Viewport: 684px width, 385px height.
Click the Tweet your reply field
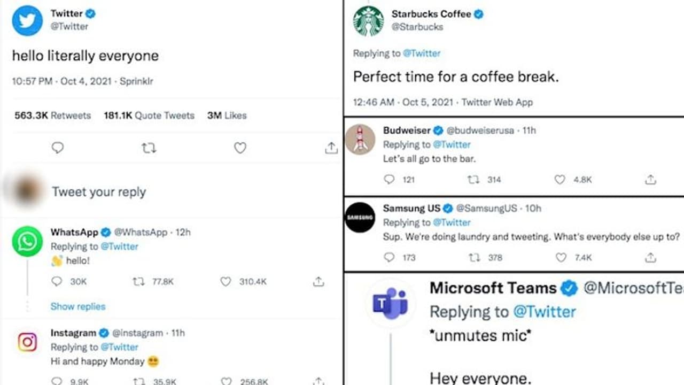pyautogui.click(x=98, y=191)
